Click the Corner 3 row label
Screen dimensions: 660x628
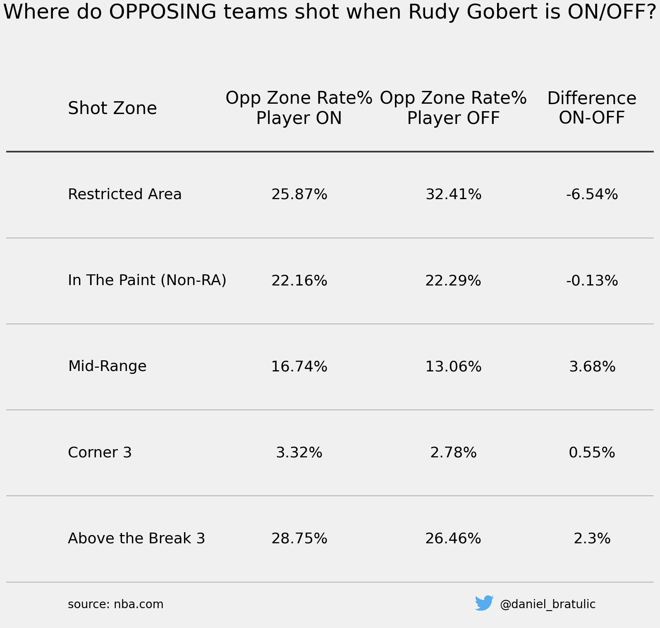[100, 452]
